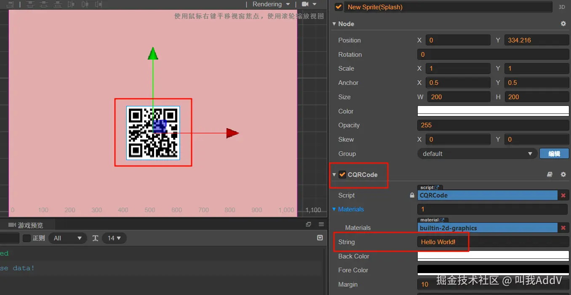The height and width of the screenshot is (295, 571).
Task: Collapse the Materials array
Action: 334,209
